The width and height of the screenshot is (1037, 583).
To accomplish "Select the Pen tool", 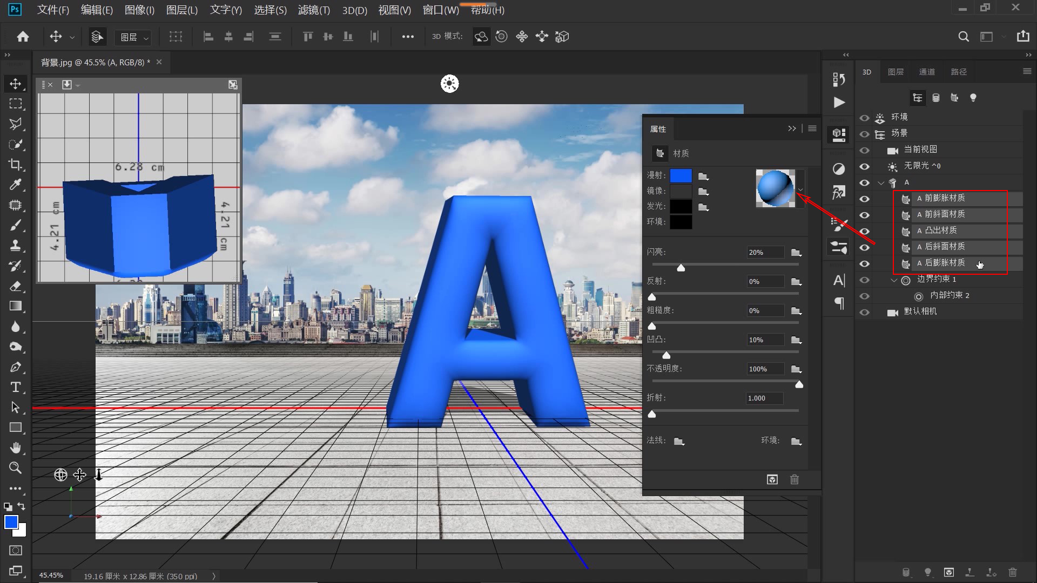I will (x=16, y=367).
